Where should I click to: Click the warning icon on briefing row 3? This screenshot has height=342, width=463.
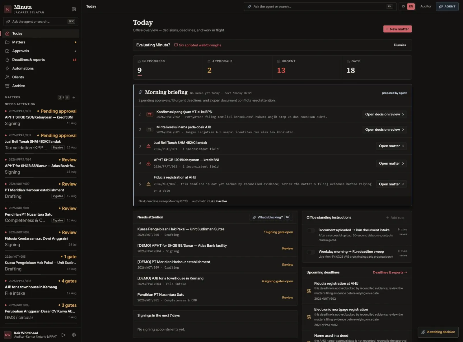148,146
